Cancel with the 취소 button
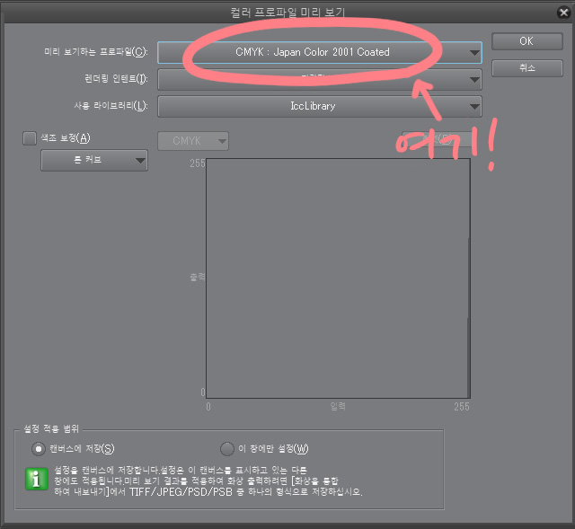 point(527,68)
